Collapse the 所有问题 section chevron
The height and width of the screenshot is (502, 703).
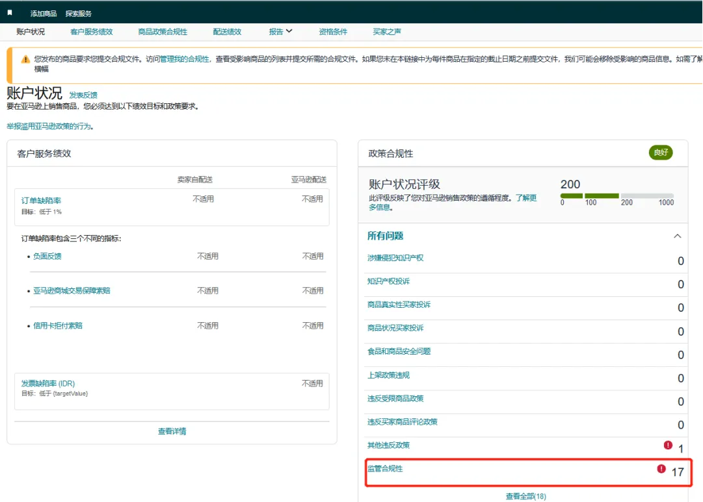point(677,236)
